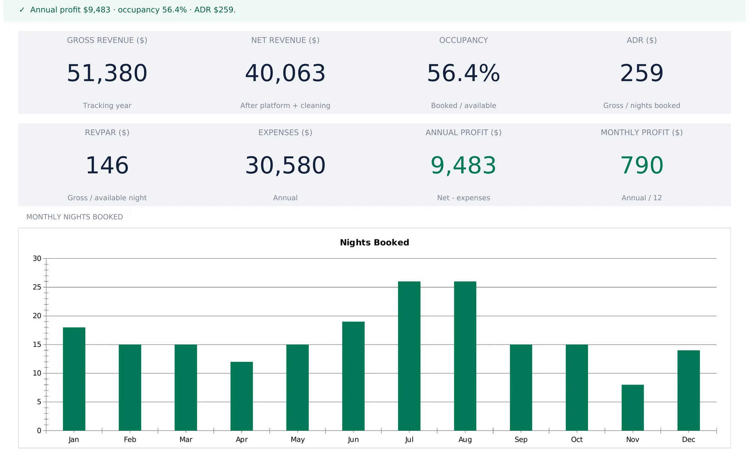This screenshot has width=749, height=455.
Task: Click the 'Gross / available night' caption
Action: 107,198
